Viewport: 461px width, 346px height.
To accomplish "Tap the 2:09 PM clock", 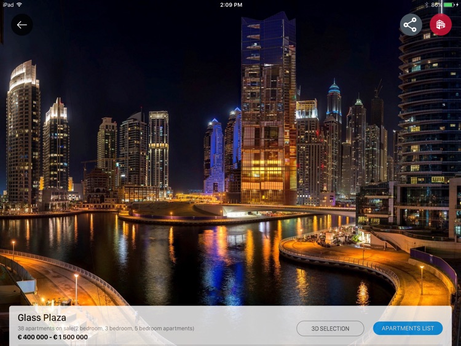I will [x=231, y=5].
